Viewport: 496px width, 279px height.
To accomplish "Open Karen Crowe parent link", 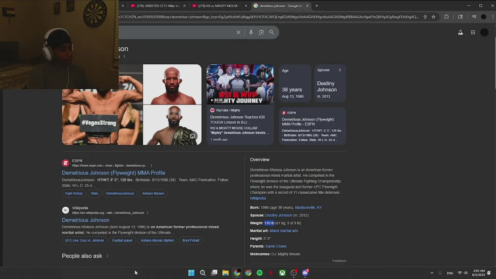I will click(x=276, y=246).
